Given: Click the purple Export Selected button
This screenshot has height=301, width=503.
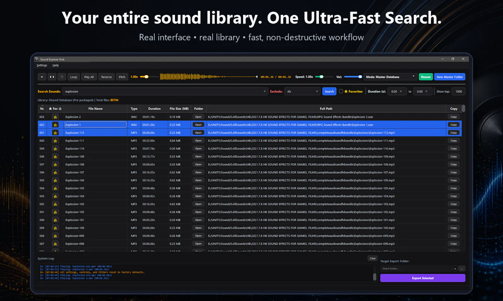Looking at the screenshot, I should coord(423,278).
